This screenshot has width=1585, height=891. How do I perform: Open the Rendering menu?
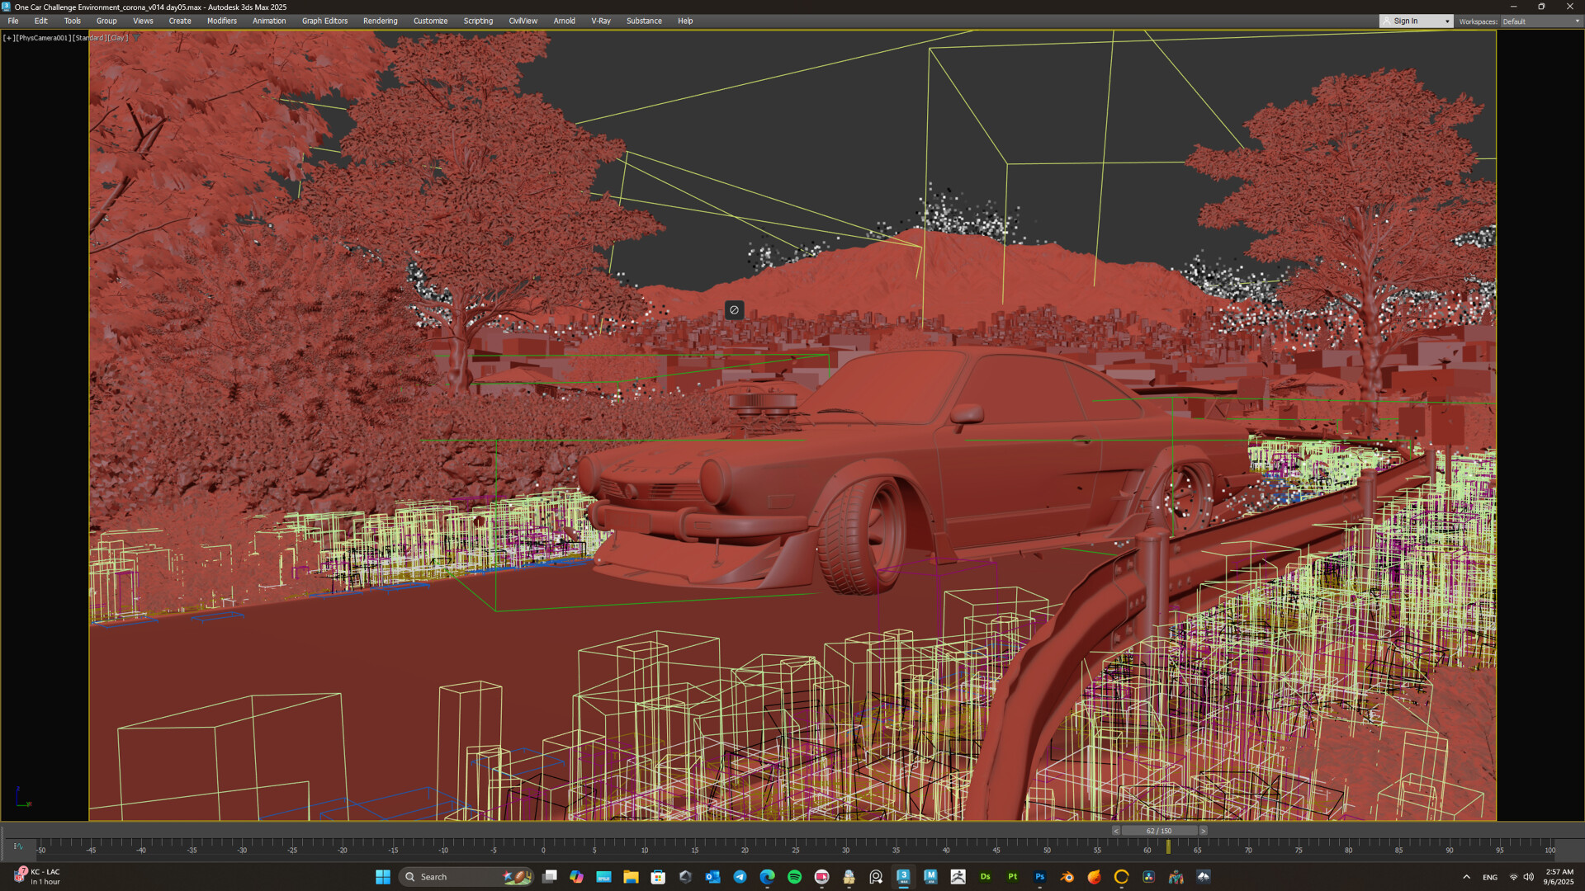pos(380,21)
